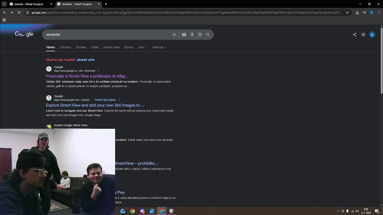Open more options for google.com result
383x215 pixels.
(x=119, y=100)
